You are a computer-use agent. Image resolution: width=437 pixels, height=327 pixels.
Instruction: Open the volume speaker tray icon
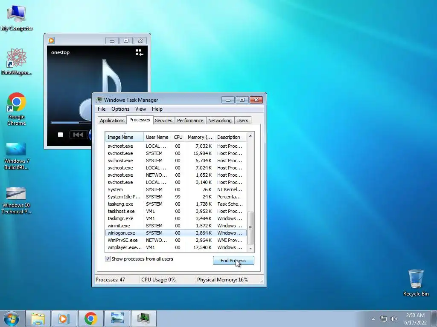394,319
